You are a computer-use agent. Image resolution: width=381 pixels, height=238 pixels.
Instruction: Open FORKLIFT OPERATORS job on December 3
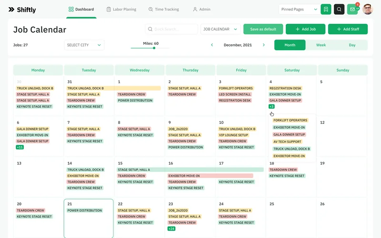236,88
